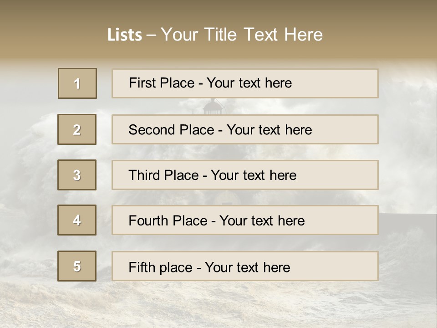
Task: Click empty right end of Second Place bar
Action: click(x=351, y=130)
